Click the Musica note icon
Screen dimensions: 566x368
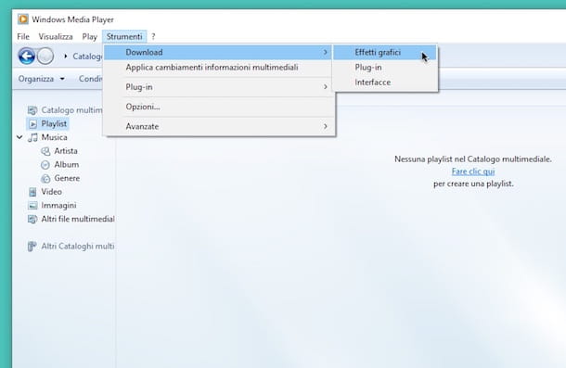coord(32,137)
